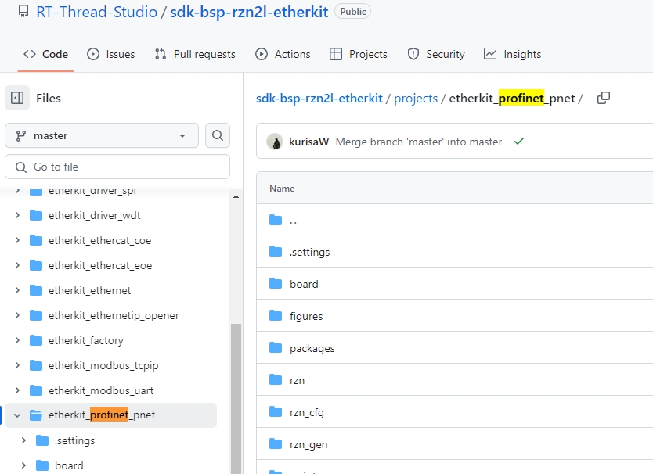Click the file tree scrollbar up arrow
Image resolution: width=653 pixels, height=474 pixels.
[236, 196]
